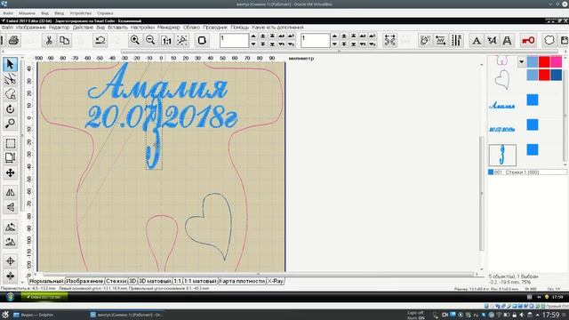Increase the first numeric field with the up arrow
Image resolution: width=569 pixels, height=320 pixels.
253,36
